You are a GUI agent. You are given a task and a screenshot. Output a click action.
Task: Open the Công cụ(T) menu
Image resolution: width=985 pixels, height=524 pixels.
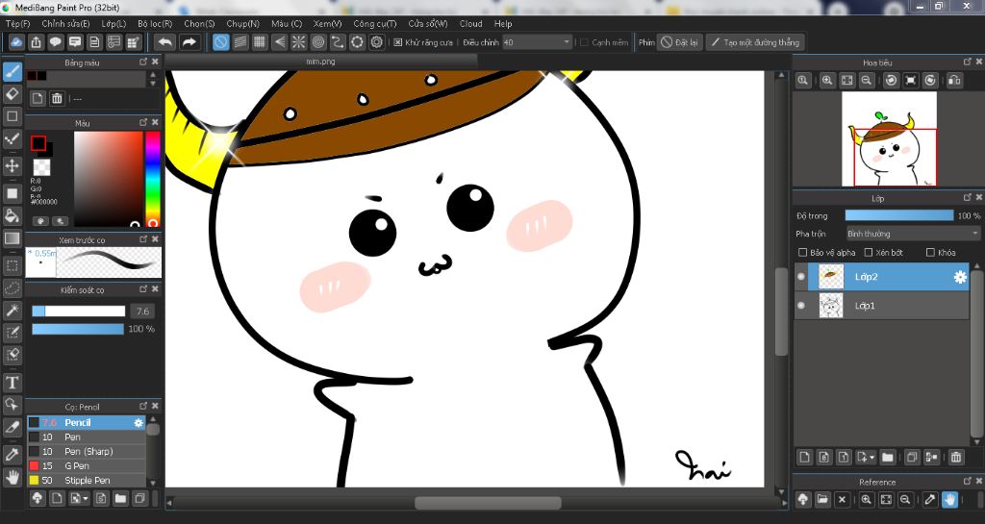tap(374, 23)
